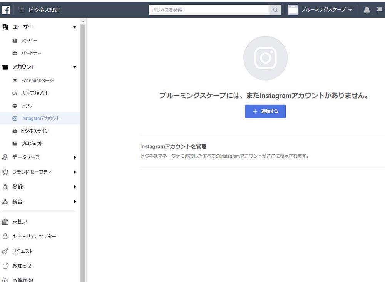This screenshot has width=385, height=282.
Task: Click the ビジネスを検索 search field
Action: (x=209, y=10)
